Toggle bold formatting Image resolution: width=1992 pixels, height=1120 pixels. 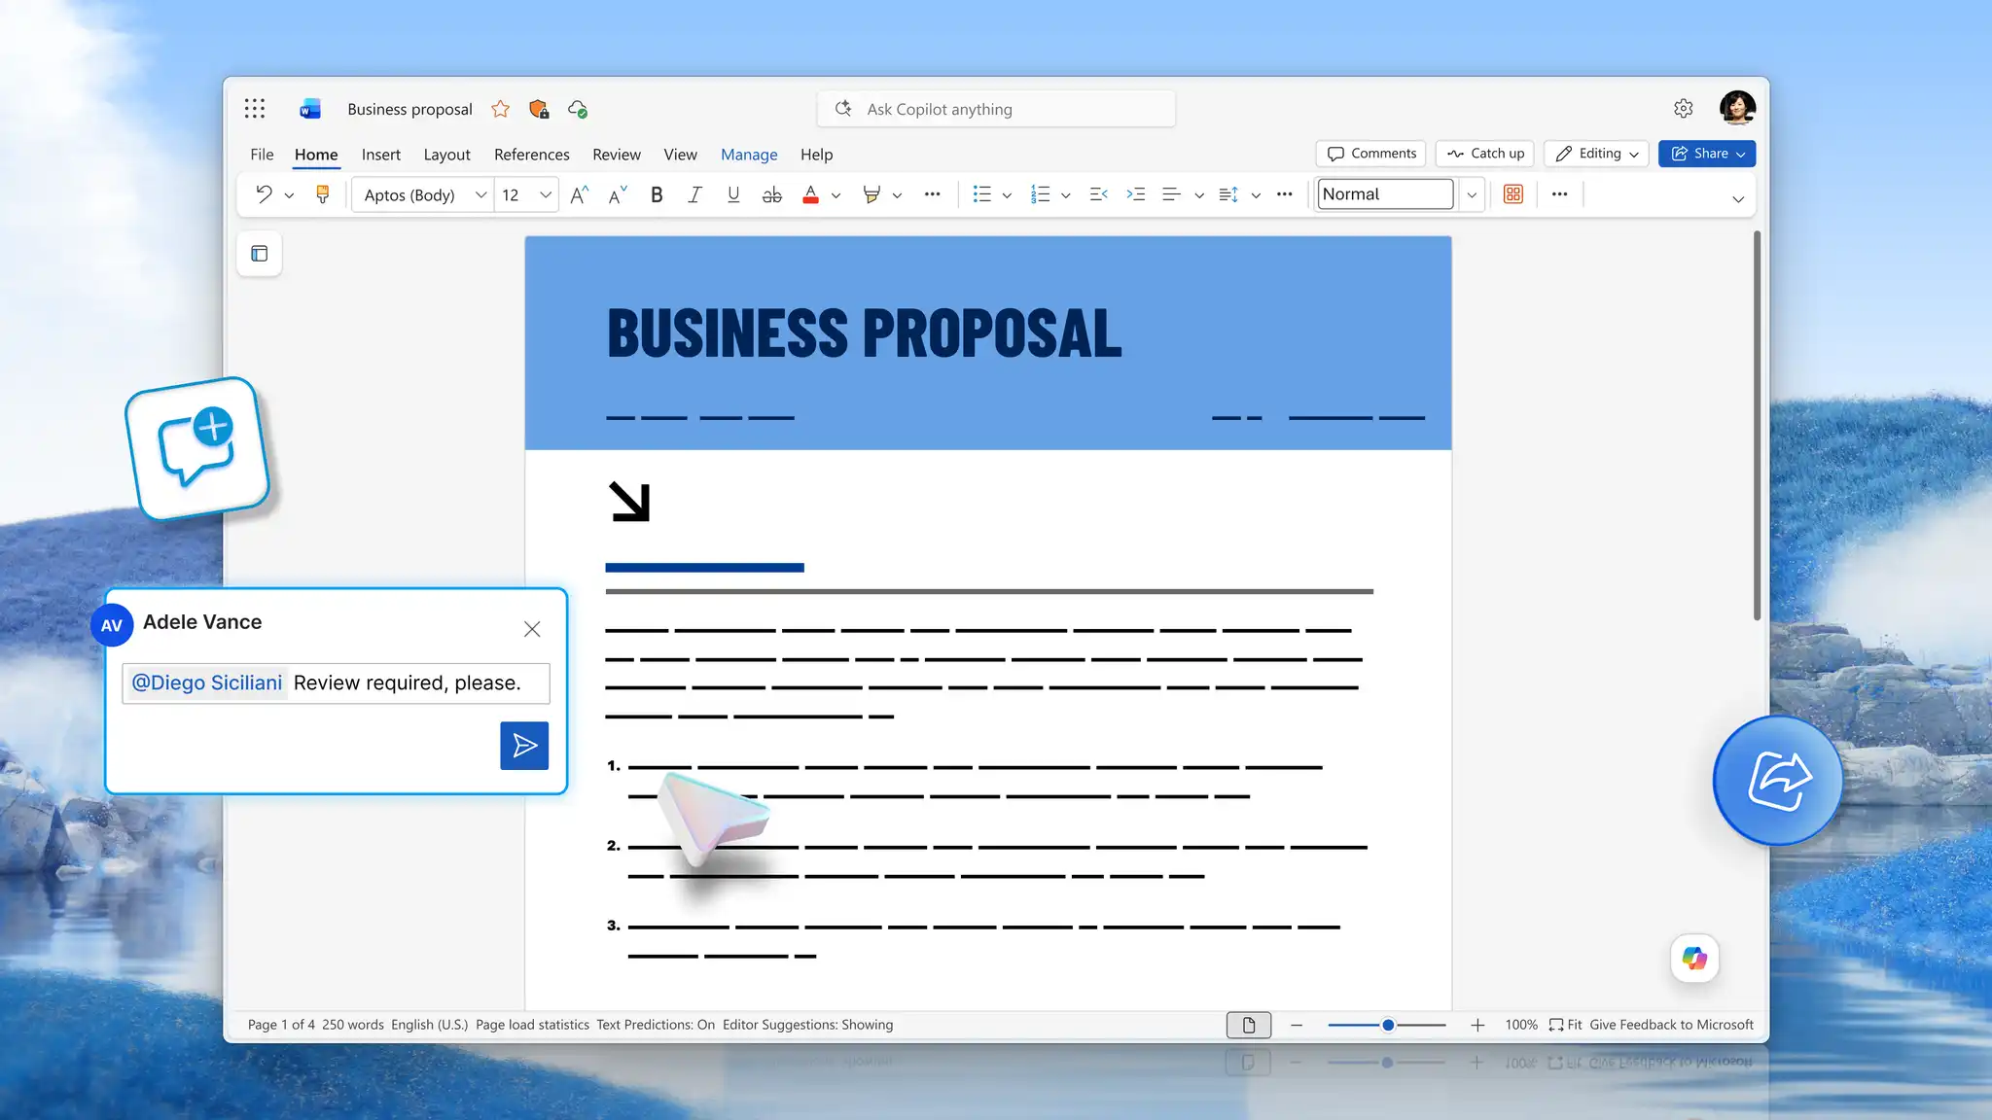point(657,194)
